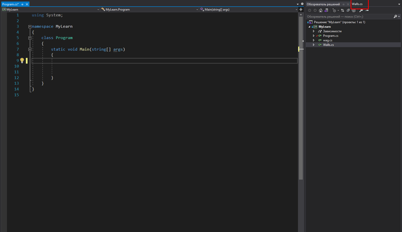Select Решение "MyLearn" in tree
The height and width of the screenshot is (232, 402).
click(x=340, y=22)
